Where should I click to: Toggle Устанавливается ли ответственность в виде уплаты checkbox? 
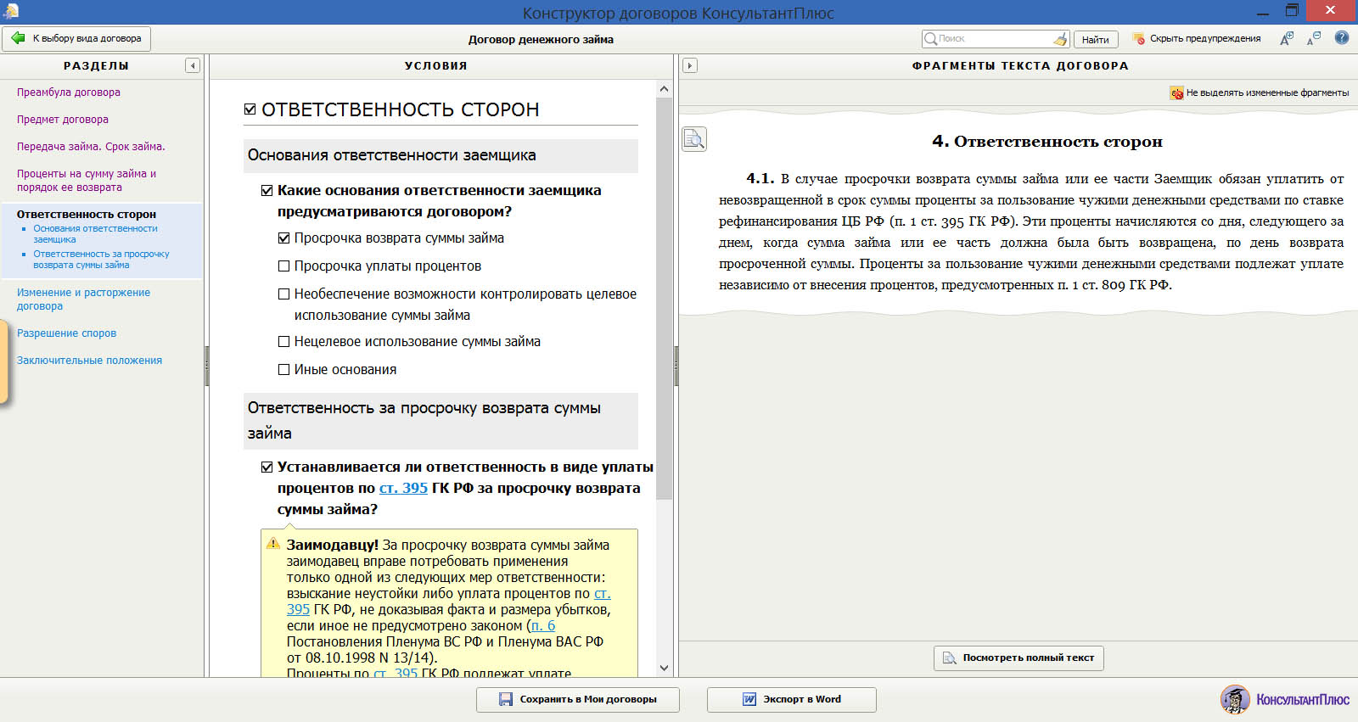click(x=267, y=467)
